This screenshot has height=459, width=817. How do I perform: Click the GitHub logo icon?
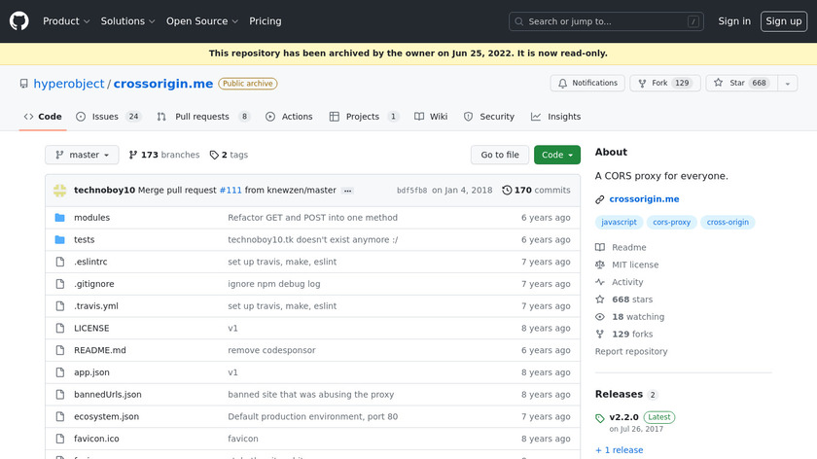(x=19, y=21)
